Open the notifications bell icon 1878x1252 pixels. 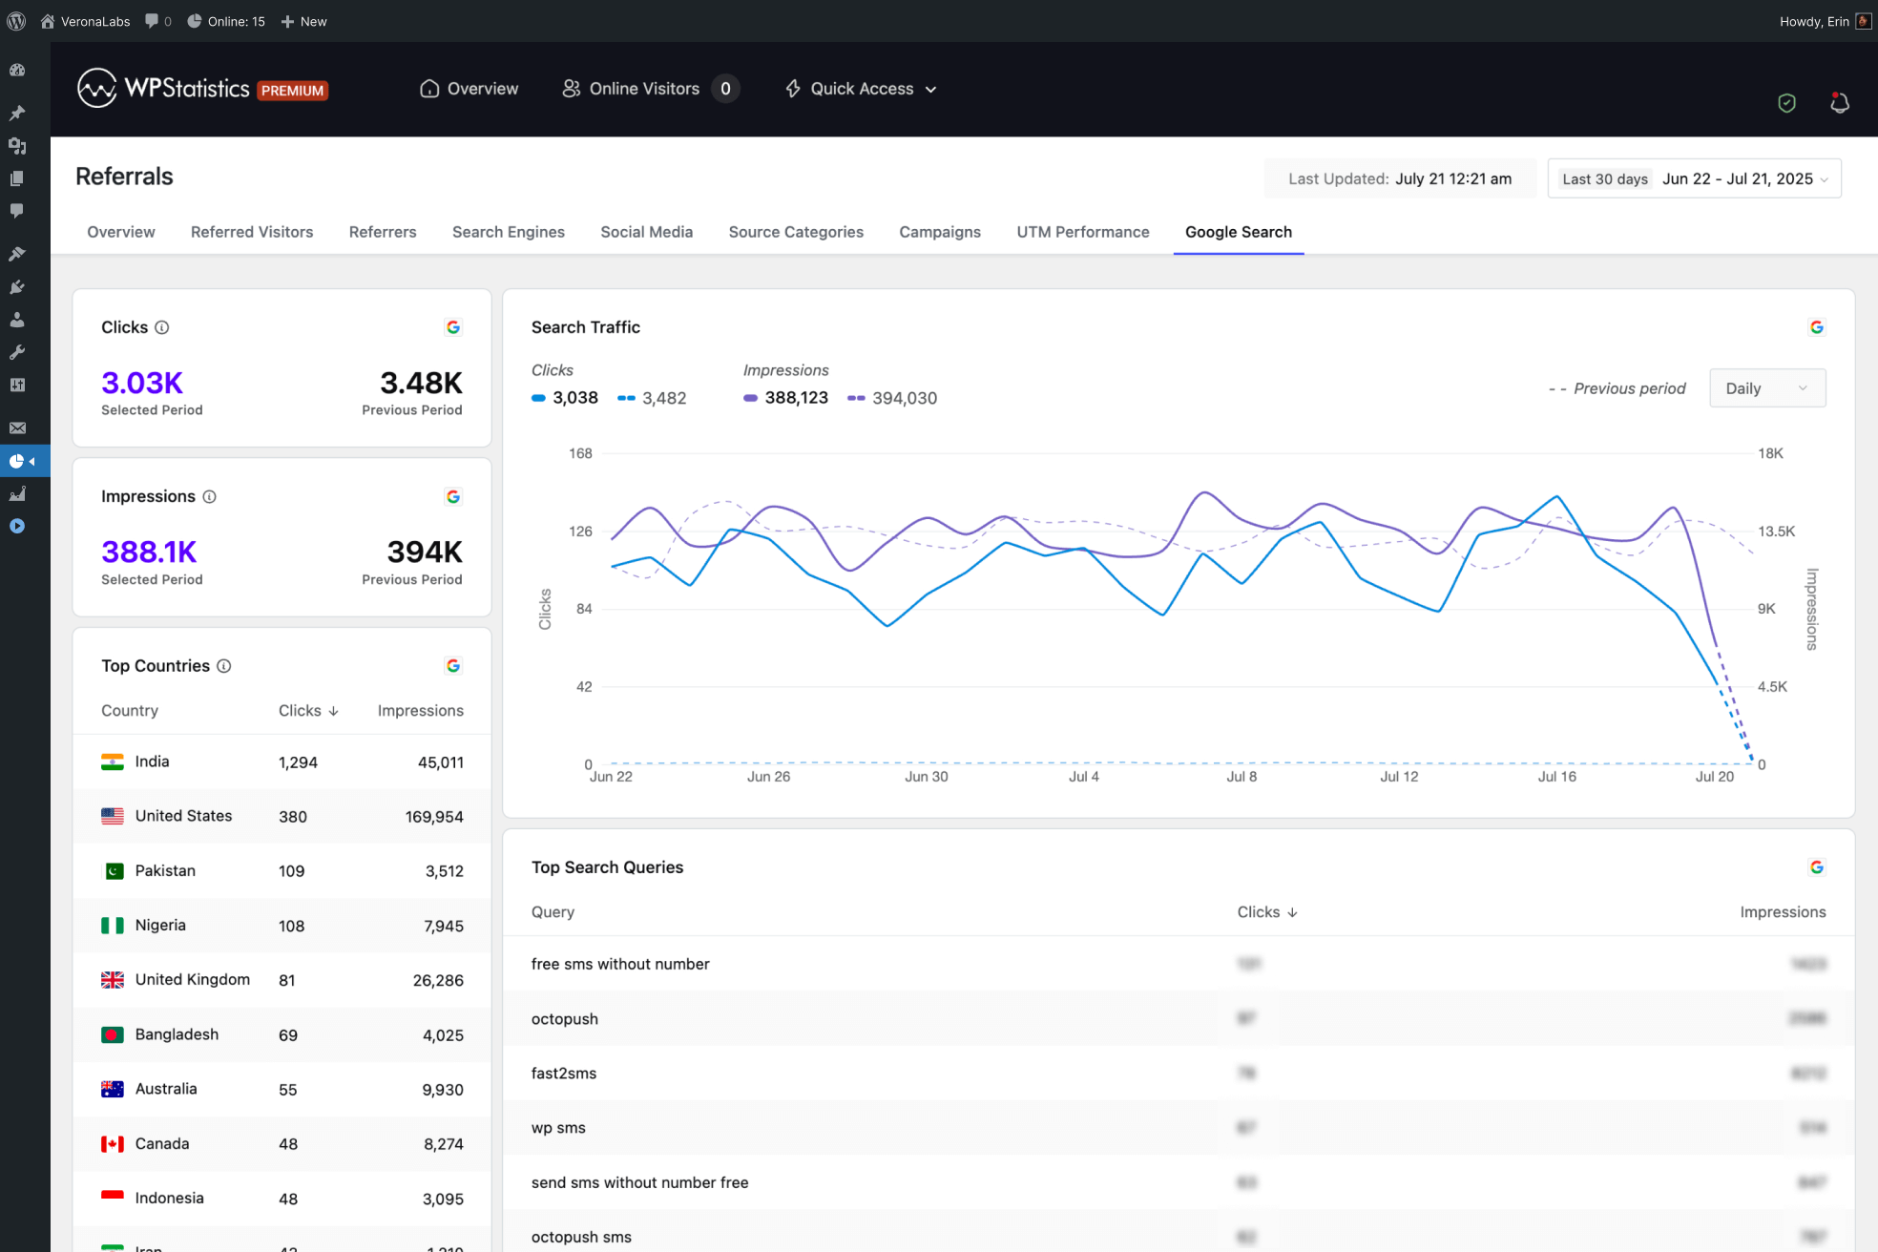point(1840,102)
